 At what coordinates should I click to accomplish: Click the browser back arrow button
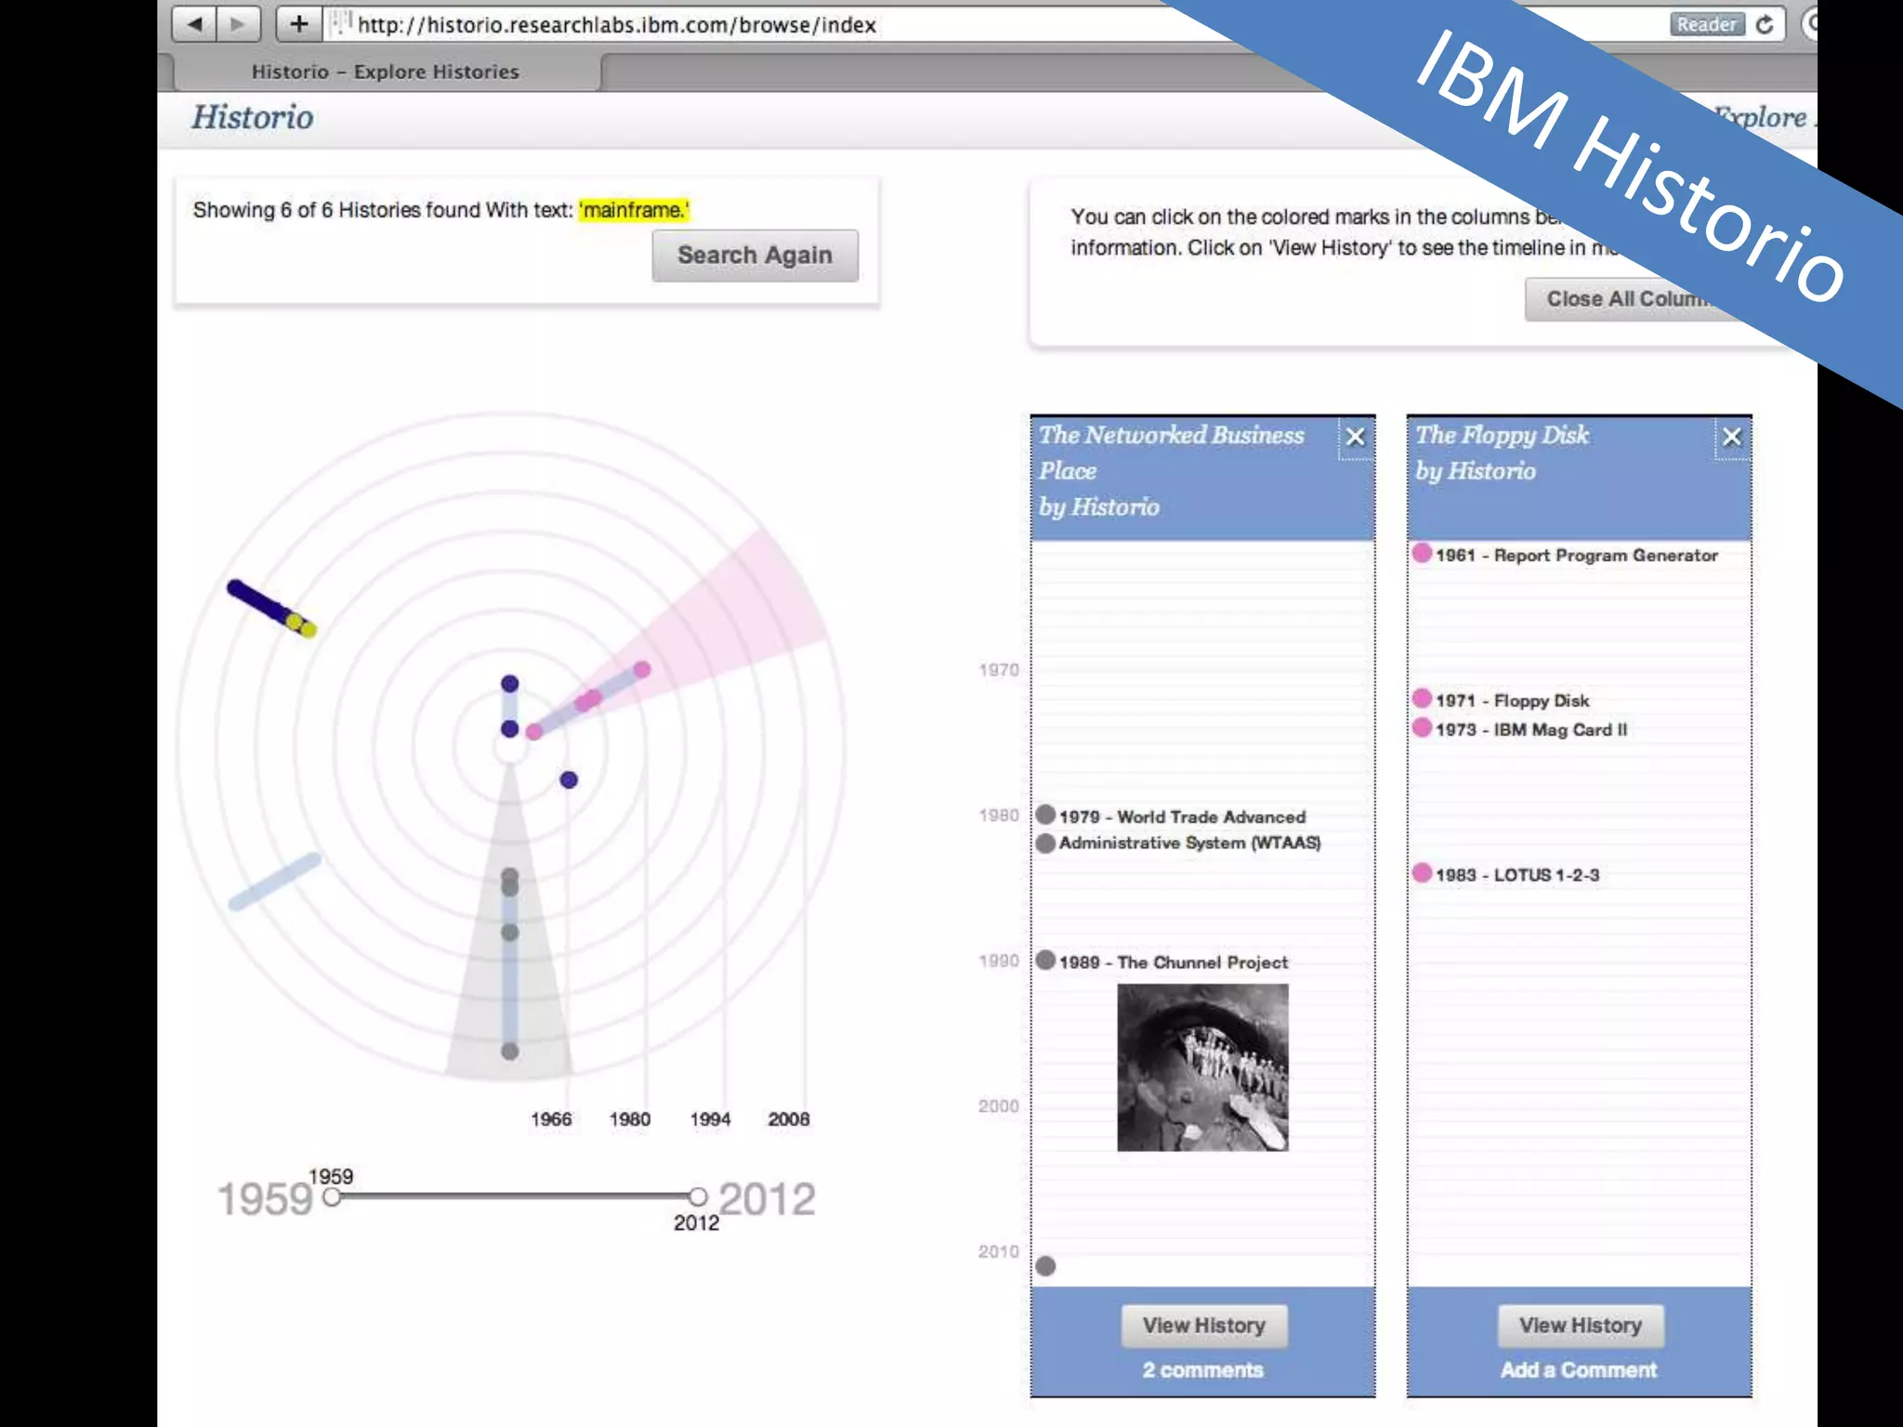coord(194,24)
